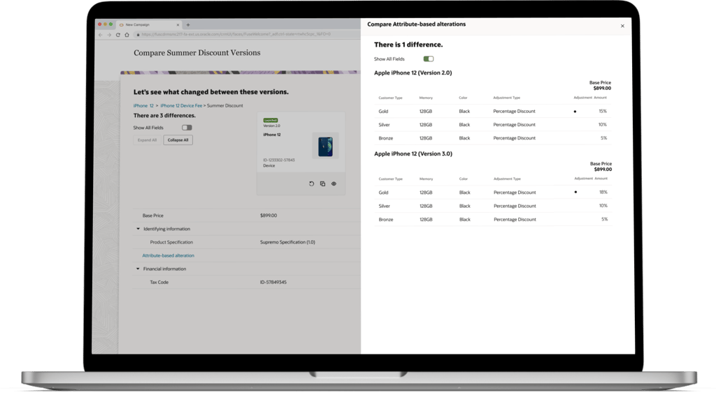Open the iPhone 12 breadcrumb link

tap(143, 106)
